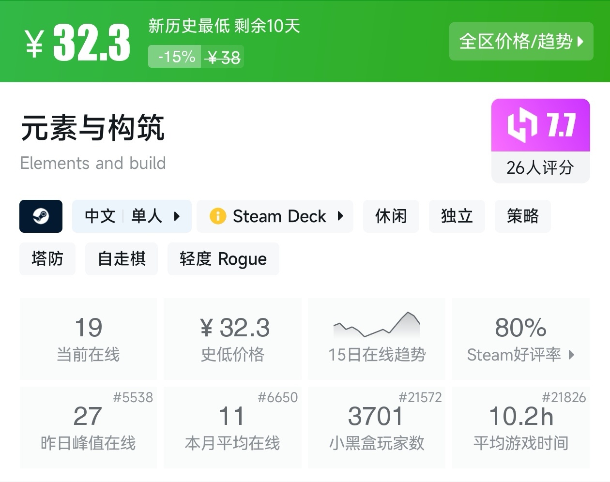
Task: Open the 当前在线 stat card
Action: click(88, 338)
